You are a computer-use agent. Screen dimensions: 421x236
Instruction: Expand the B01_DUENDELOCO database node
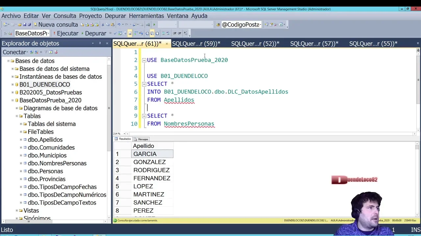click(13, 85)
